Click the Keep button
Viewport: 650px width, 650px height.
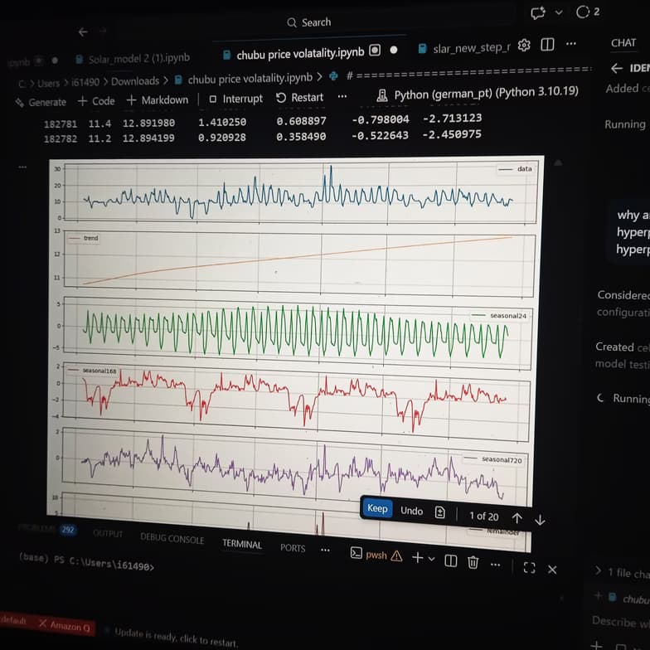click(x=377, y=508)
